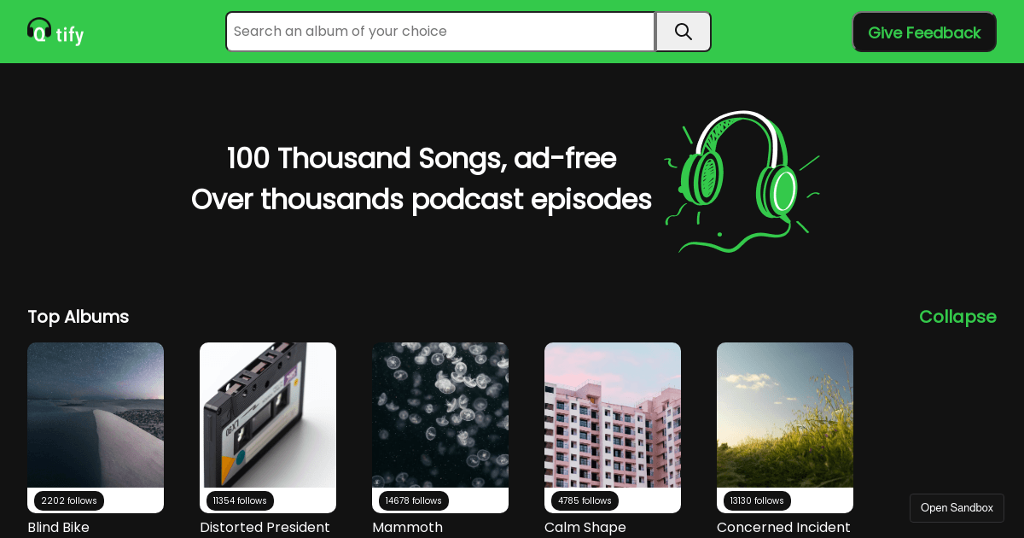Focus the album search input field
Viewport: 1024px width, 538px height.
tap(440, 32)
